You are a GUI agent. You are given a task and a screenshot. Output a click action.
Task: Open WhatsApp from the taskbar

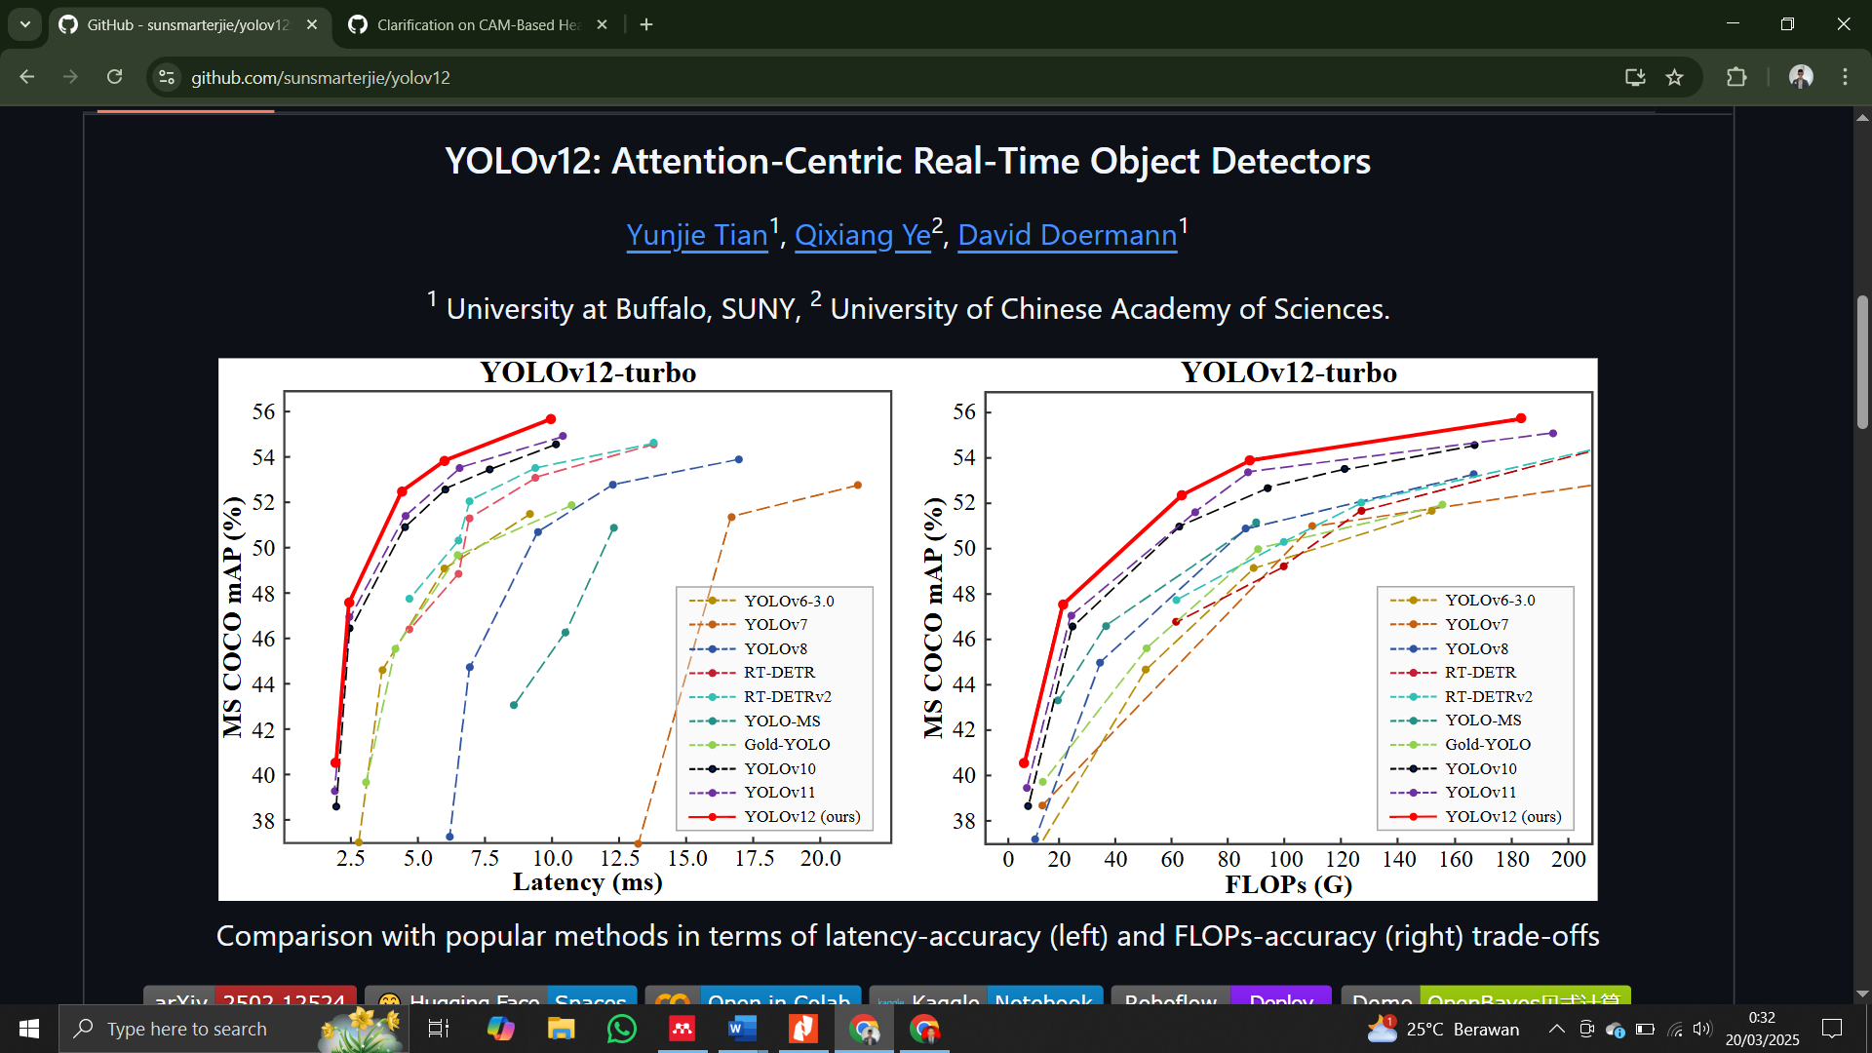click(x=621, y=1029)
